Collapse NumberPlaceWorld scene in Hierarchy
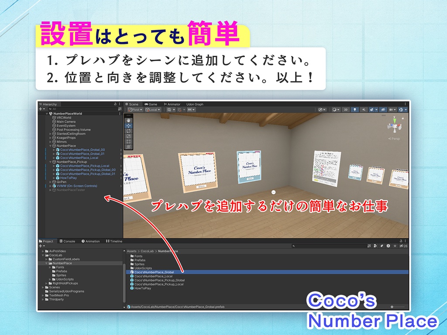Viewport: 447px width, 335px height. pyautogui.click(x=47, y=114)
